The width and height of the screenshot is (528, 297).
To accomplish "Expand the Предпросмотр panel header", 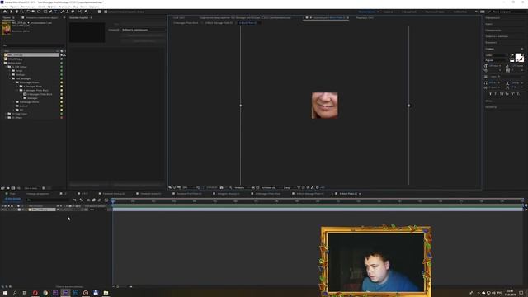I will (493, 31).
